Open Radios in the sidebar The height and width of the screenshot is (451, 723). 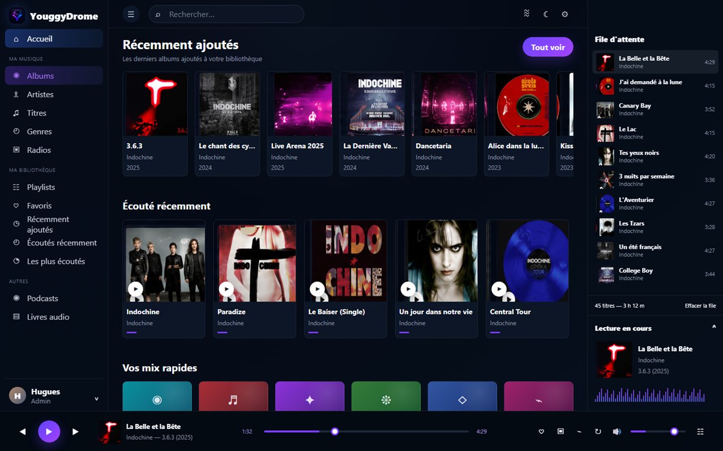click(x=54, y=150)
